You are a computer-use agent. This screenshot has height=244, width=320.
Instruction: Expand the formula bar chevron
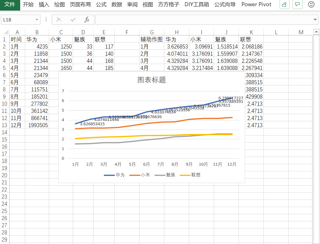(x=315, y=20)
